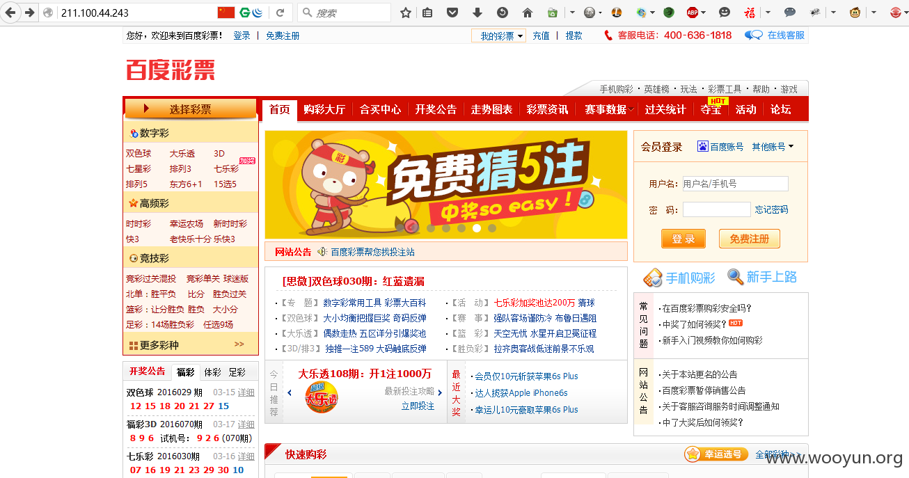Viewport: 909px width, 478px height.
Task: Click the orange 登录 login button
Action: click(683, 239)
